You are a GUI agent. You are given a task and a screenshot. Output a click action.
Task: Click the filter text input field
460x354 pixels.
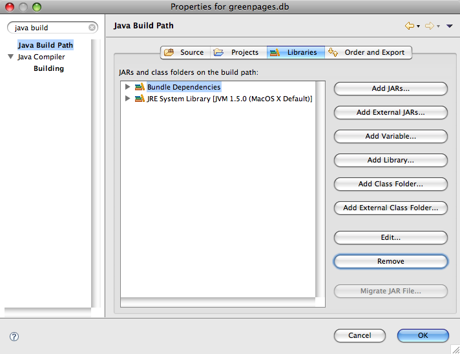[50, 28]
